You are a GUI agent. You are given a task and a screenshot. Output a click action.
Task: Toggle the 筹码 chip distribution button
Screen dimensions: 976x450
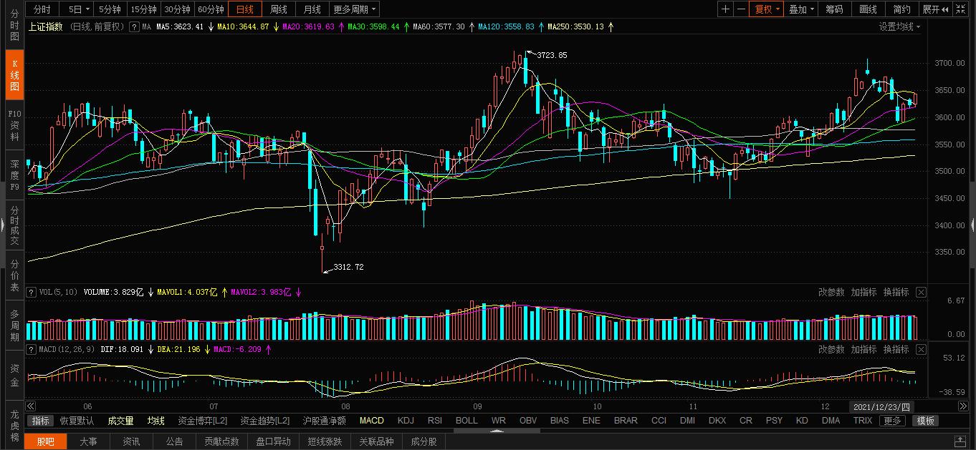click(834, 9)
